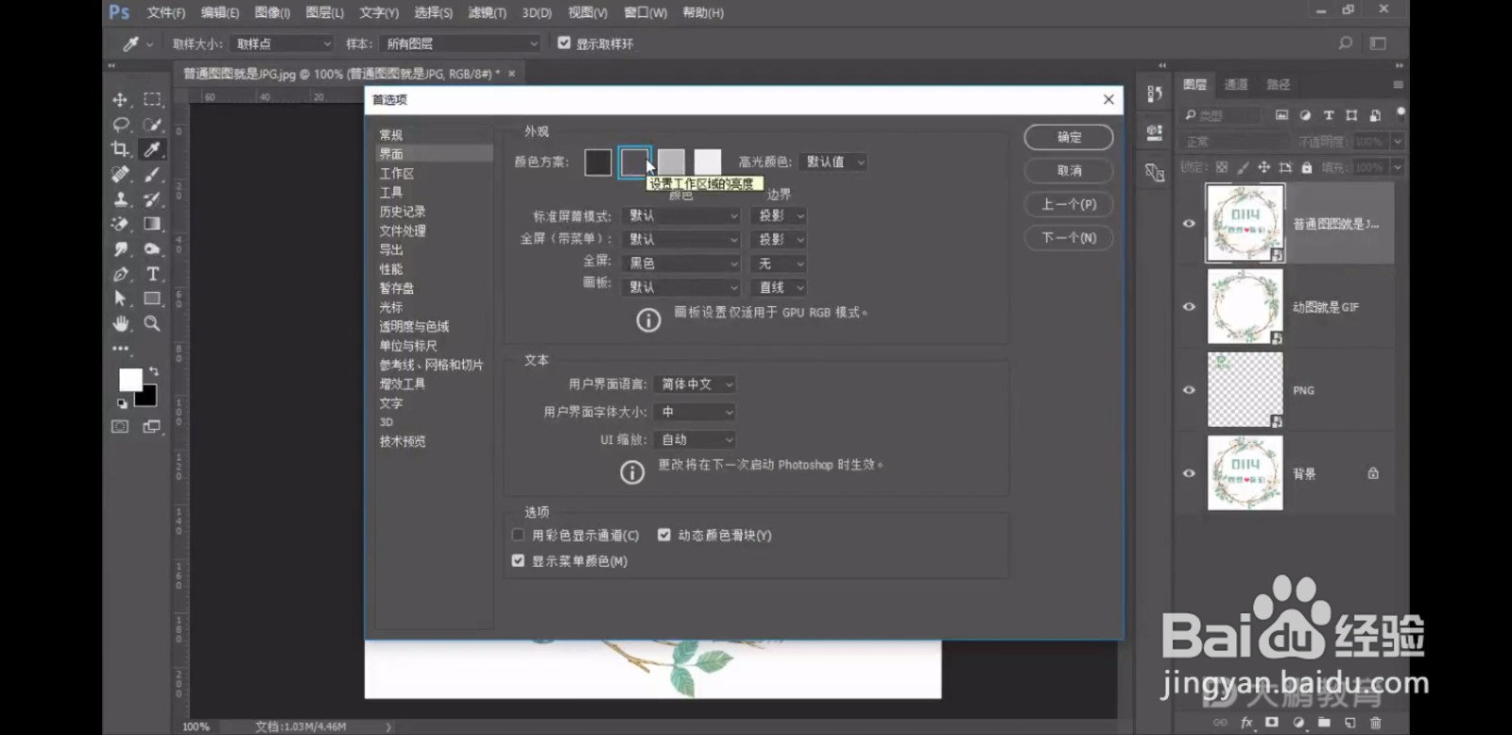Select the Quick Selection tool
The image size is (1512, 735).
tap(151, 125)
